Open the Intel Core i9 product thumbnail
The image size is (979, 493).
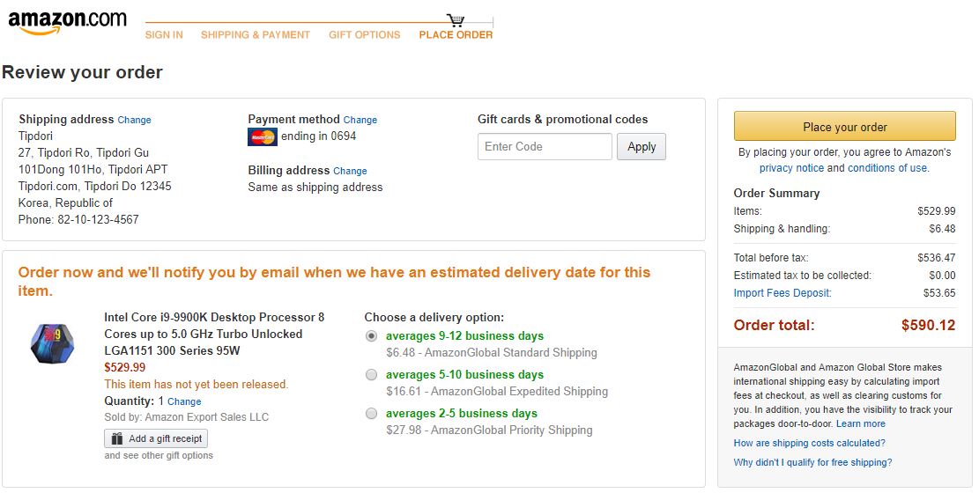(52, 343)
